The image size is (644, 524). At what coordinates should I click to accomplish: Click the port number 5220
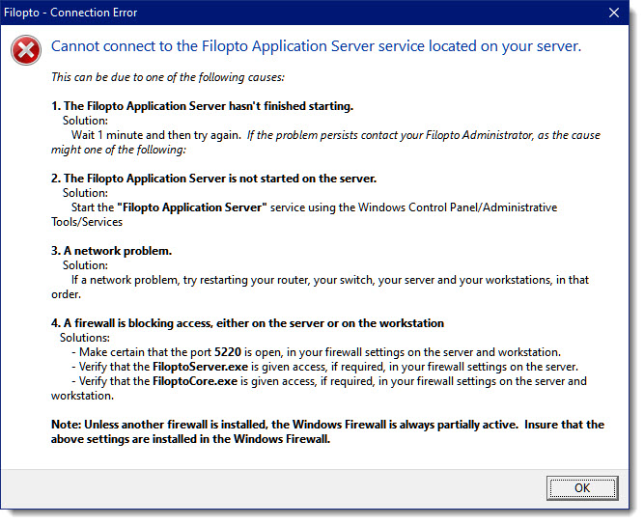click(228, 352)
